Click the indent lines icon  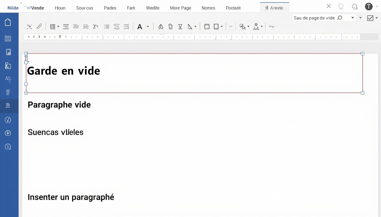point(107,27)
